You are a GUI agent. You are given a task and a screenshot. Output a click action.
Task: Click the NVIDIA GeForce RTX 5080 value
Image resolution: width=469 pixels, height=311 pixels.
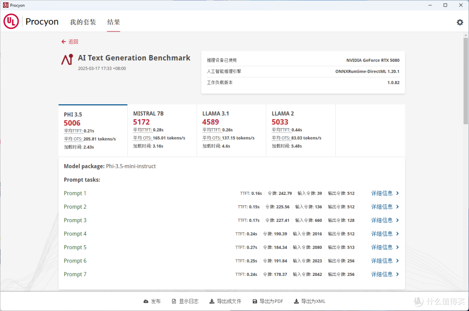pyautogui.click(x=373, y=60)
